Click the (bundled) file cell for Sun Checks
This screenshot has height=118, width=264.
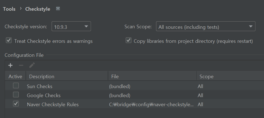[x=120, y=86]
